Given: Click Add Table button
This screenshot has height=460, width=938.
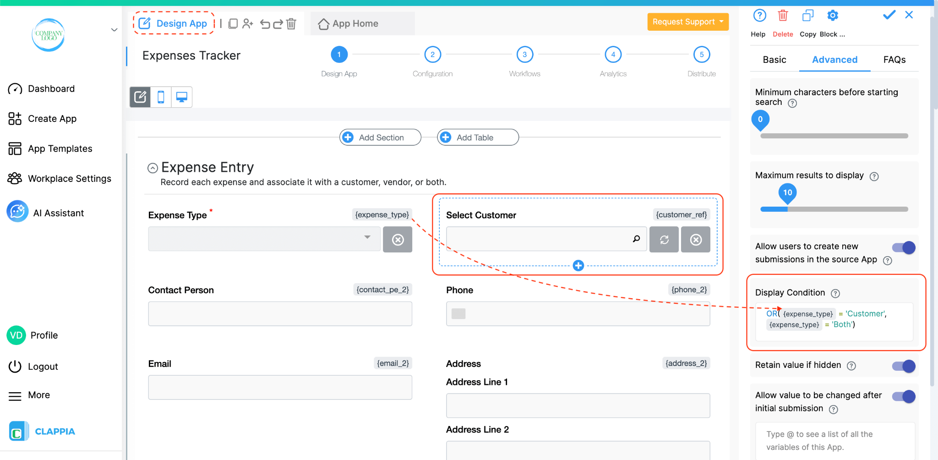Looking at the screenshot, I should [477, 137].
